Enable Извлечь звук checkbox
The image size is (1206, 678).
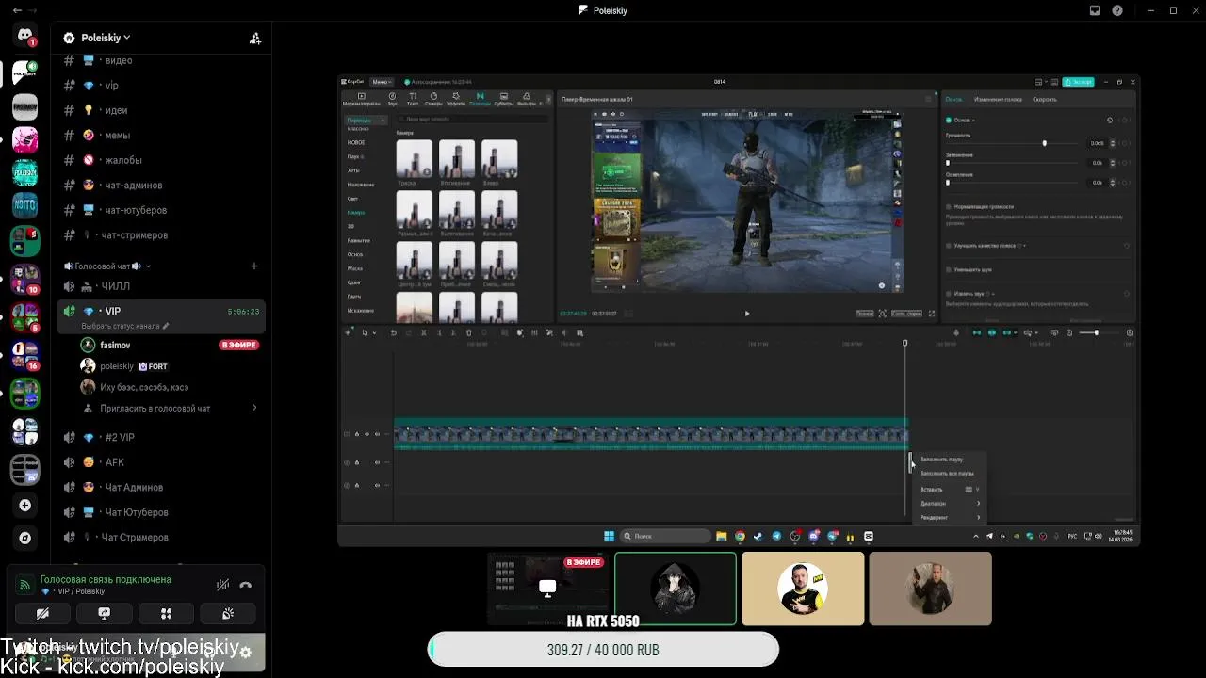click(x=948, y=294)
